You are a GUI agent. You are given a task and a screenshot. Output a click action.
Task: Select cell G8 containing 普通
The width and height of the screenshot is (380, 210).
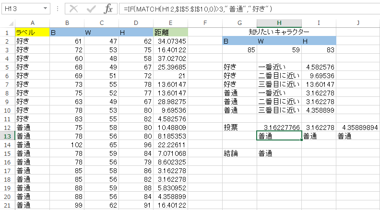(x=240, y=93)
